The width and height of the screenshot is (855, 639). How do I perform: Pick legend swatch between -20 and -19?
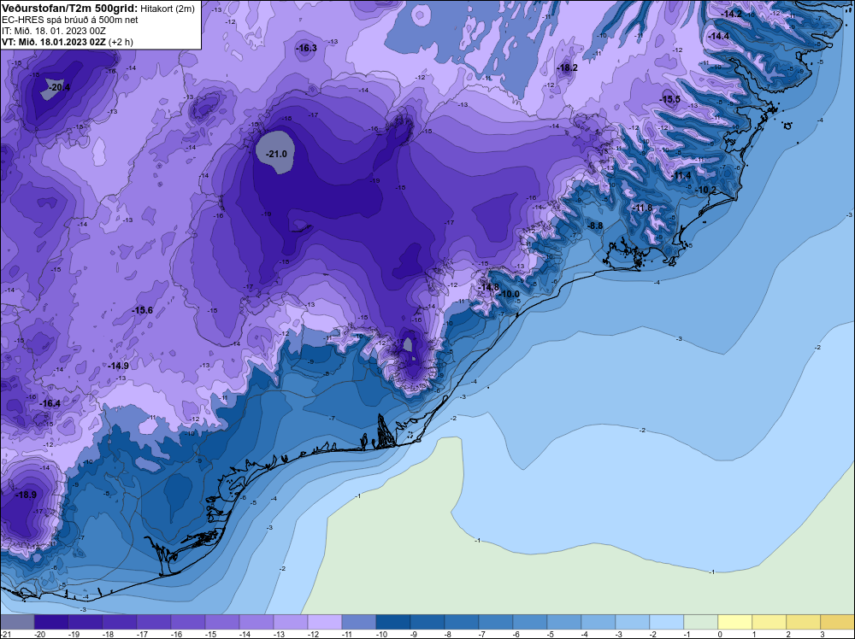pyautogui.click(x=51, y=622)
